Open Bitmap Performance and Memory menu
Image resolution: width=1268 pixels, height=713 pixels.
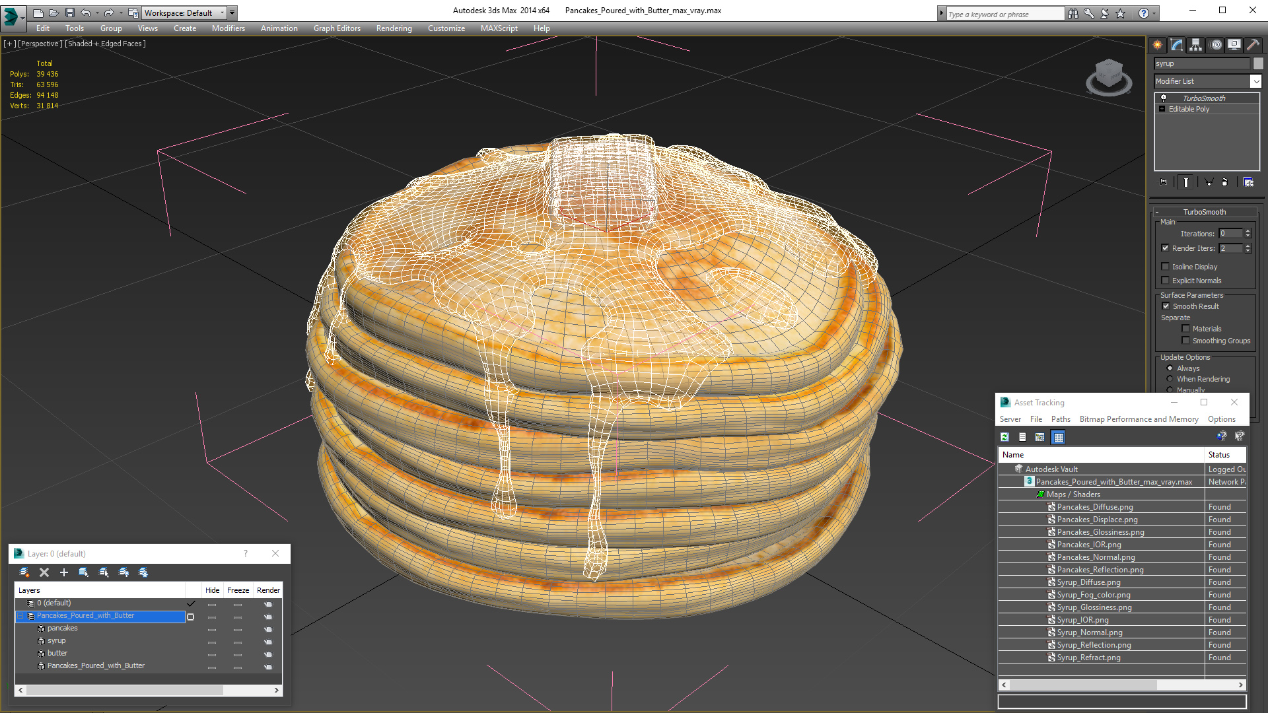pos(1139,419)
